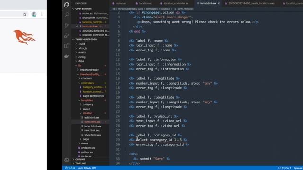Show errors and warnings in status bar

click(x=70, y=168)
